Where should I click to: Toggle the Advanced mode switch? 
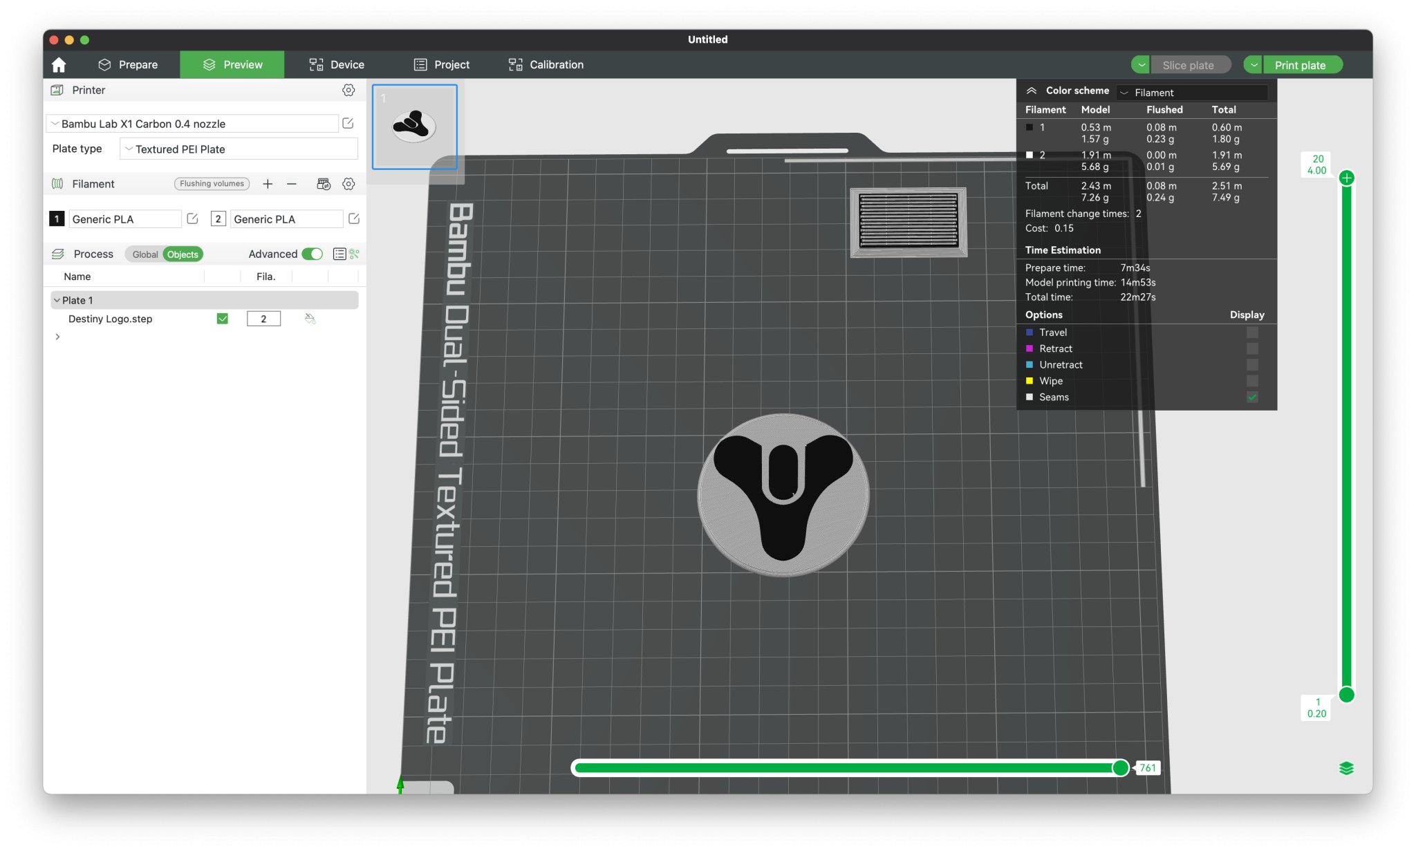coord(313,254)
